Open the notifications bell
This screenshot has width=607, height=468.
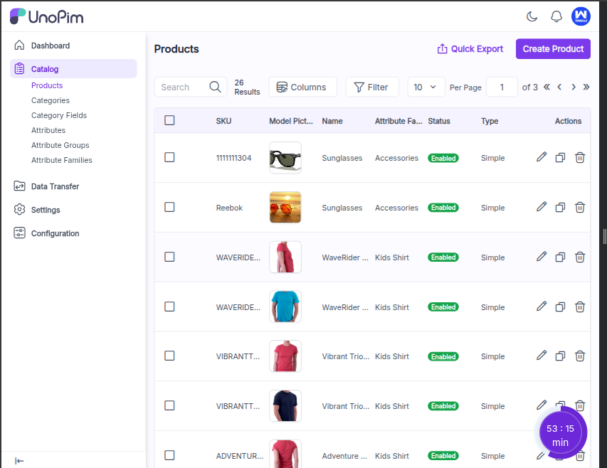(556, 16)
